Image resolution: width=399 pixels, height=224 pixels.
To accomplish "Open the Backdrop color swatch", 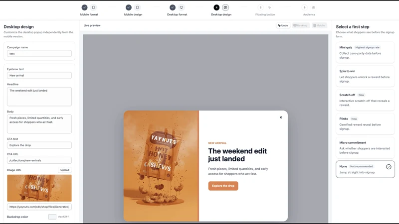I will [52, 217].
